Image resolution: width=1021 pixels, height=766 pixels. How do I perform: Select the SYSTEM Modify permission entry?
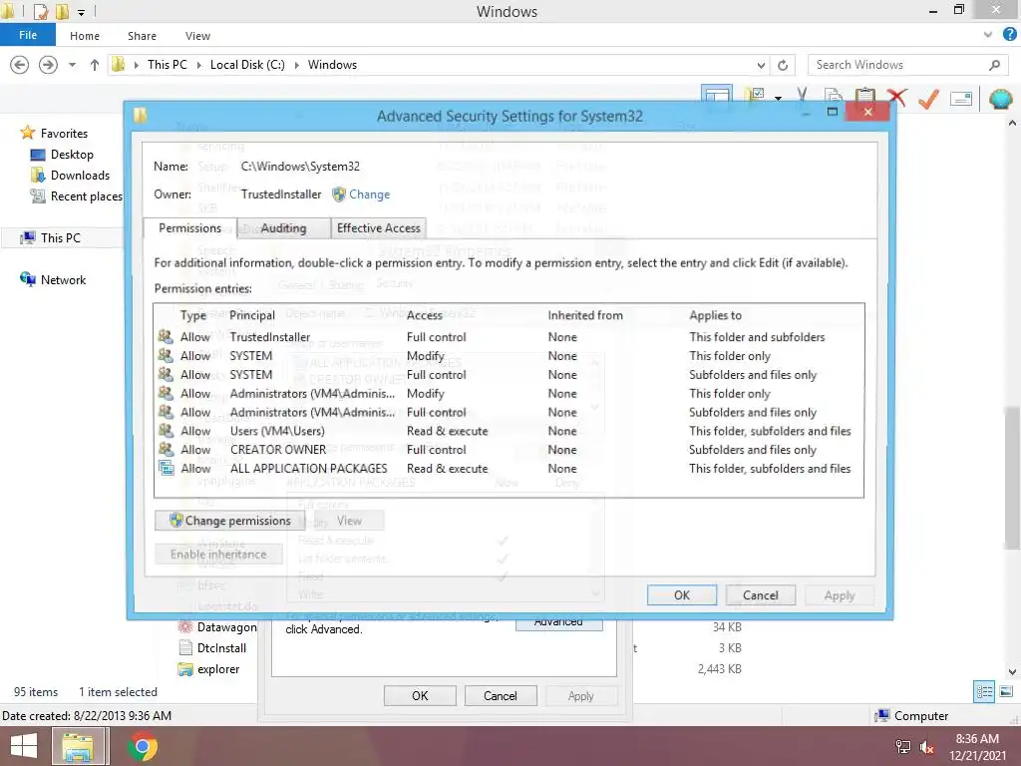tap(509, 356)
